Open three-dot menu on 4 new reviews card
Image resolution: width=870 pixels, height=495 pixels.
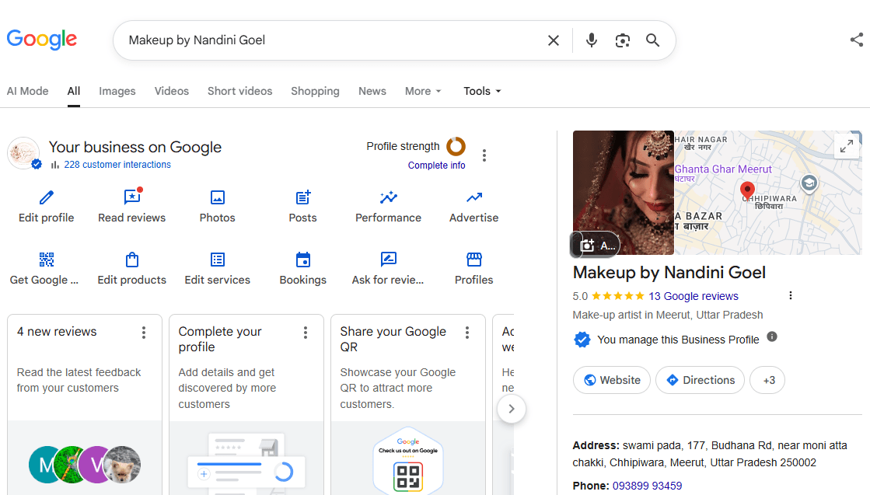pyautogui.click(x=144, y=333)
